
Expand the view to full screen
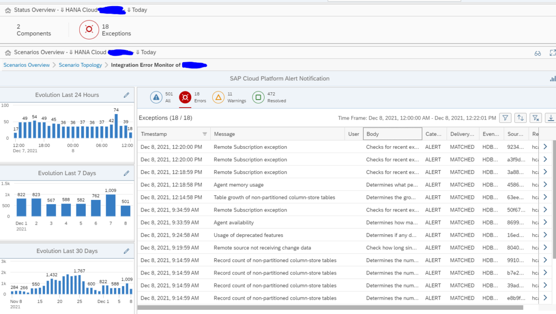(551, 52)
